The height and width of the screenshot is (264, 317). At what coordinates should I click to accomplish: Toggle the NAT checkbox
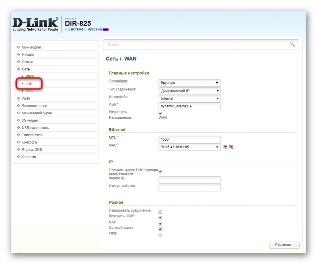pyautogui.click(x=160, y=223)
